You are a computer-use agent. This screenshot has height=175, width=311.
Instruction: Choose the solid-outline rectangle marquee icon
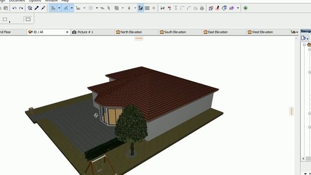point(5,19)
